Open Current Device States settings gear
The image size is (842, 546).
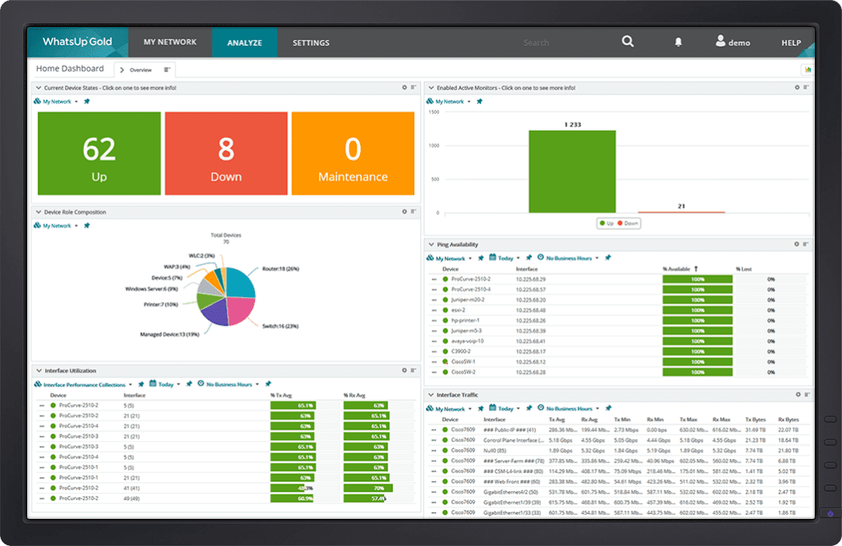pyautogui.click(x=402, y=85)
